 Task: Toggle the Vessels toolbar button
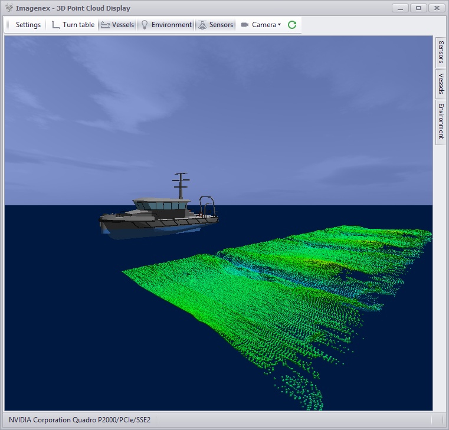tap(117, 25)
